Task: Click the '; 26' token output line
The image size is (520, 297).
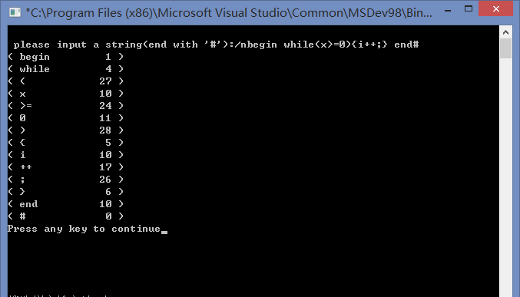Action: [65, 180]
